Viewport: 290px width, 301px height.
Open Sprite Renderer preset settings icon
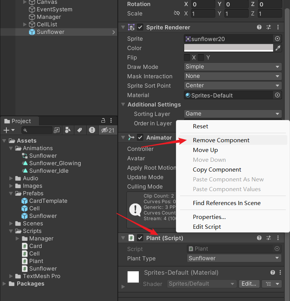point(269,27)
